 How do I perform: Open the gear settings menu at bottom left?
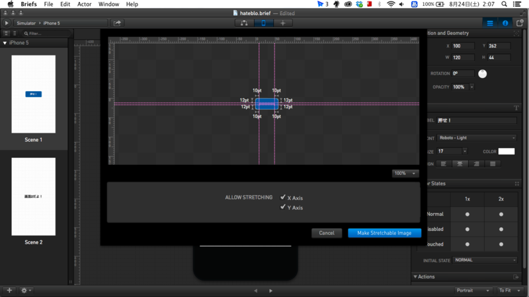click(26, 290)
